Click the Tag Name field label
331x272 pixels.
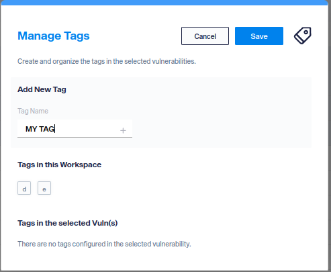33,111
